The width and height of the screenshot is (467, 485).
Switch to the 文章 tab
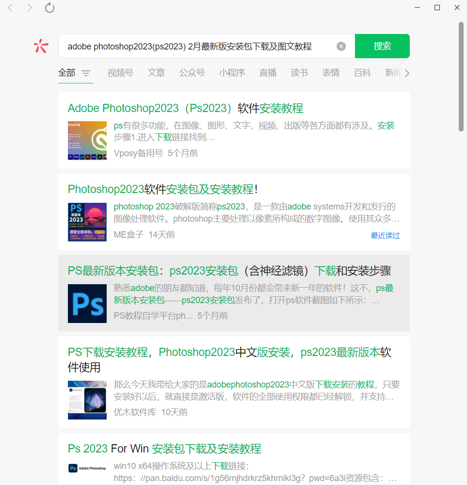click(x=156, y=73)
